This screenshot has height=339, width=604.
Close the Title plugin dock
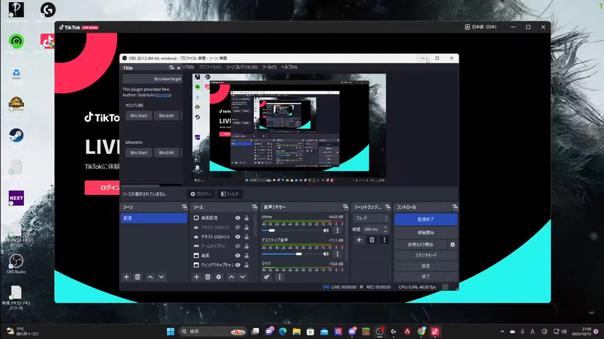click(178, 68)
